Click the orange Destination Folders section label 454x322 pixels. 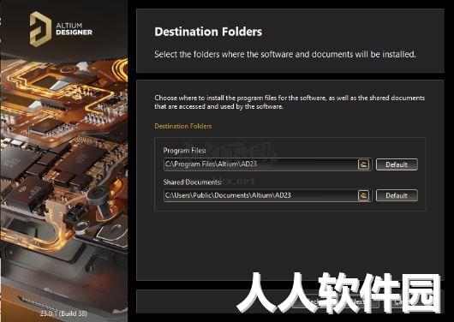pos(183,126)
